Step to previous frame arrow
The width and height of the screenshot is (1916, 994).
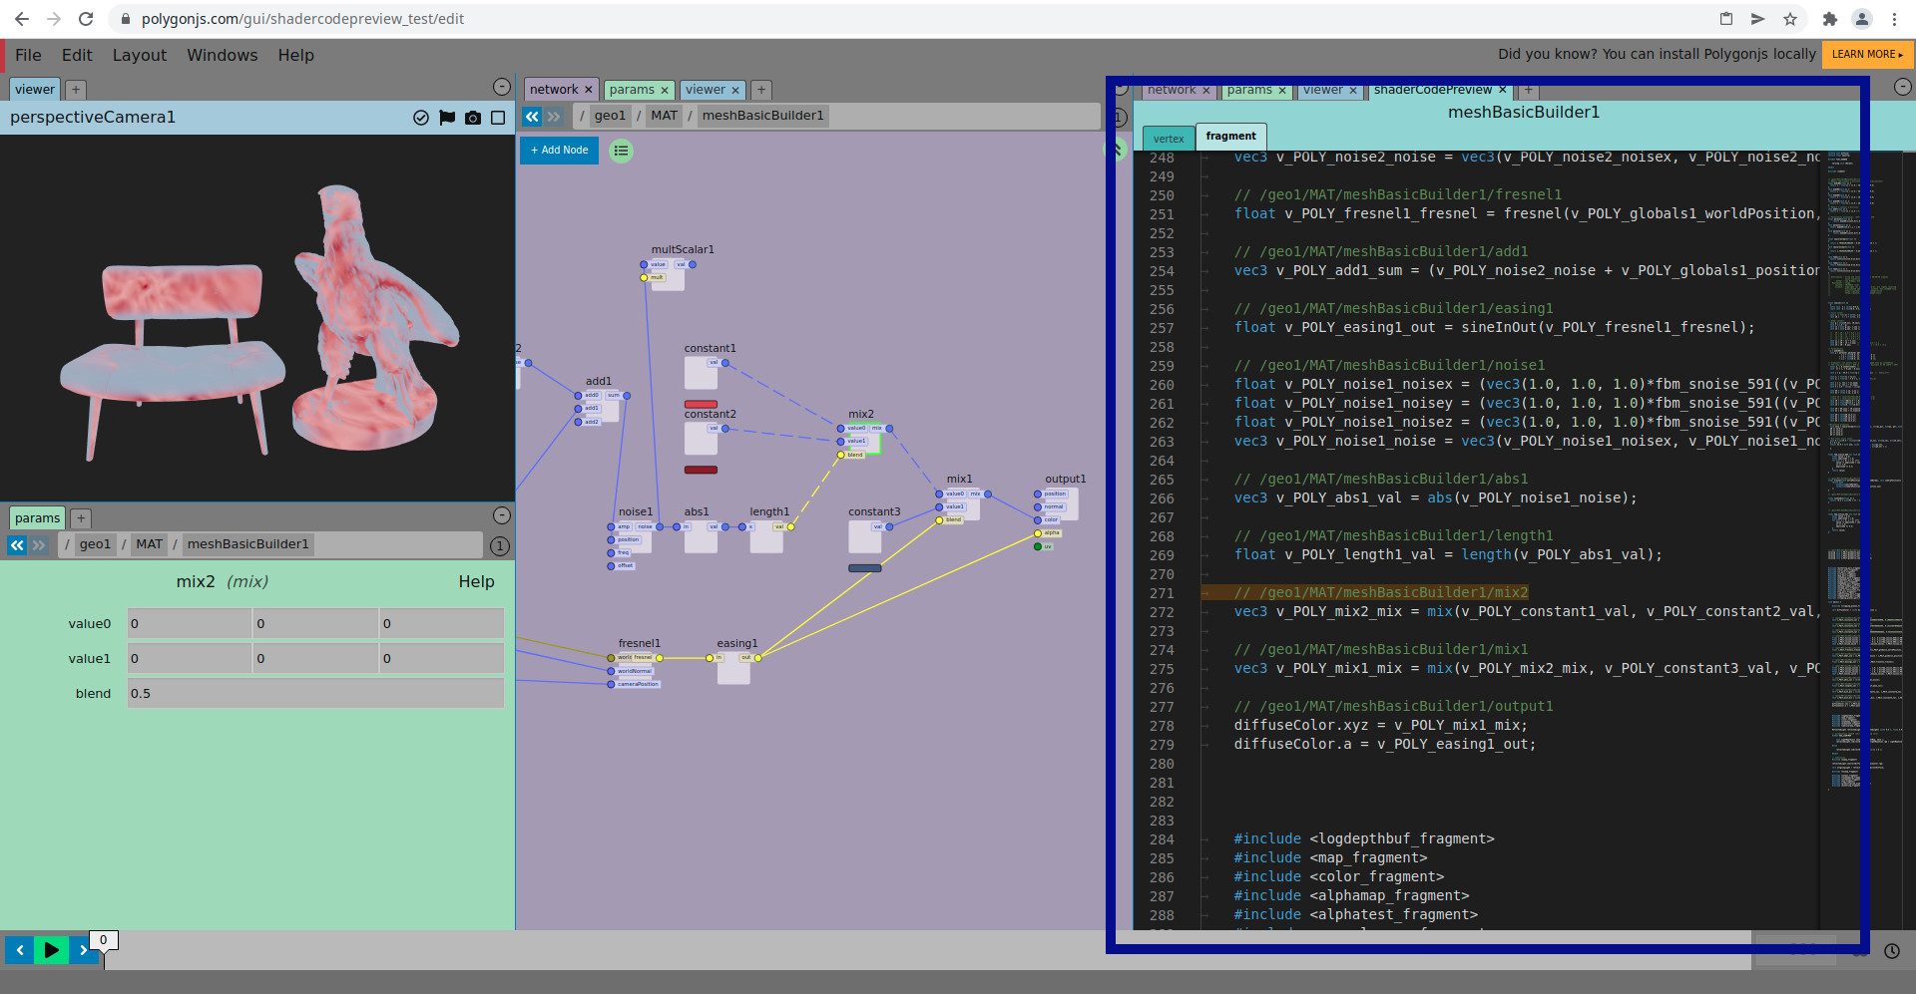point(19,950)
